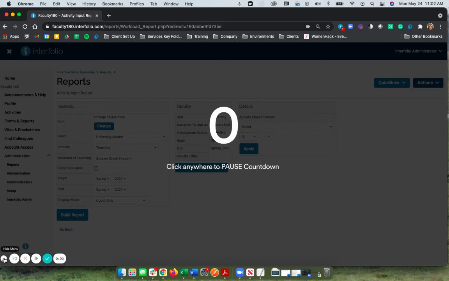This screenshot has width=449, height=281.
Task: Open the Form dropdown showing University Master
Action: pos(131,137)
